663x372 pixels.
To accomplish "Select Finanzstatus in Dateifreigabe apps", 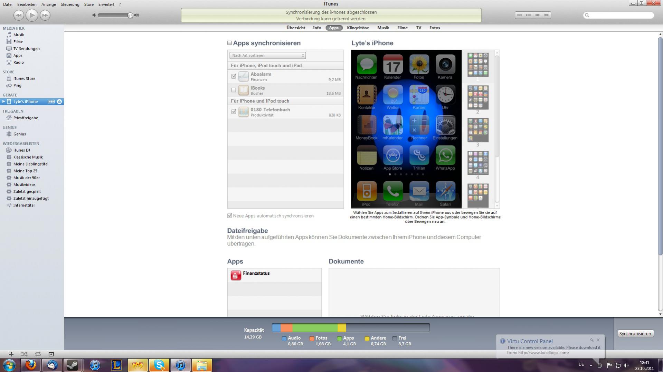I will pyautogui.click(x=274, y=275).
